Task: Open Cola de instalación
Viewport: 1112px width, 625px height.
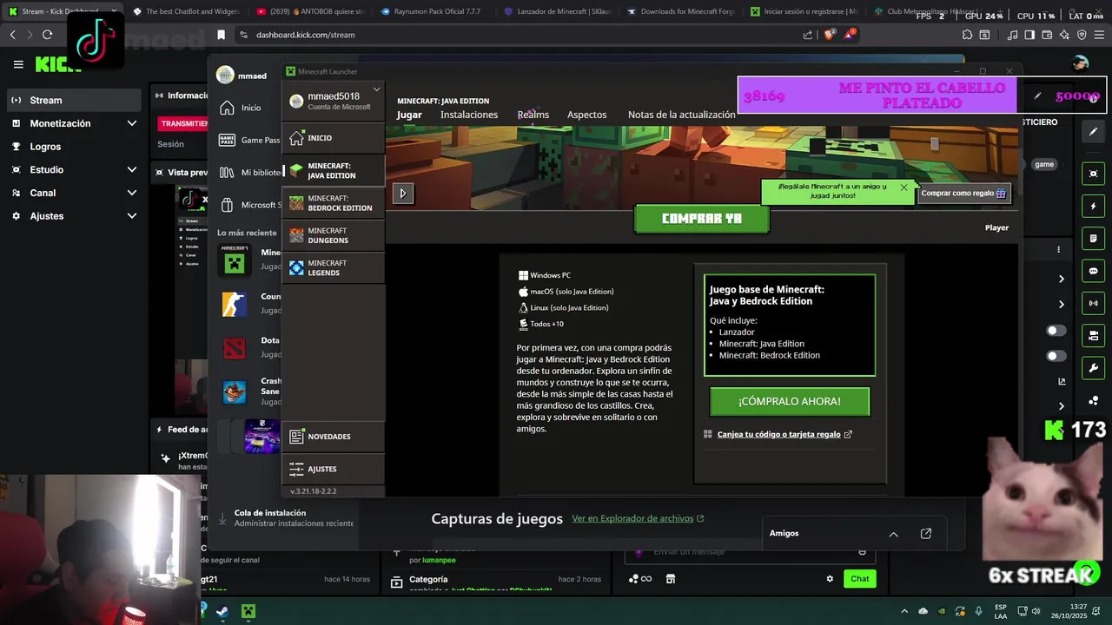Action: pyautogui.click(x=285, y=518)
